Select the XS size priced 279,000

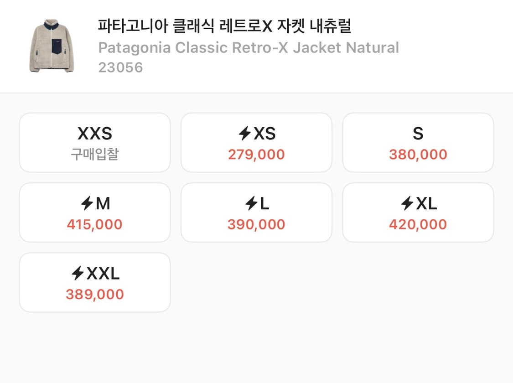pos(256,142)
